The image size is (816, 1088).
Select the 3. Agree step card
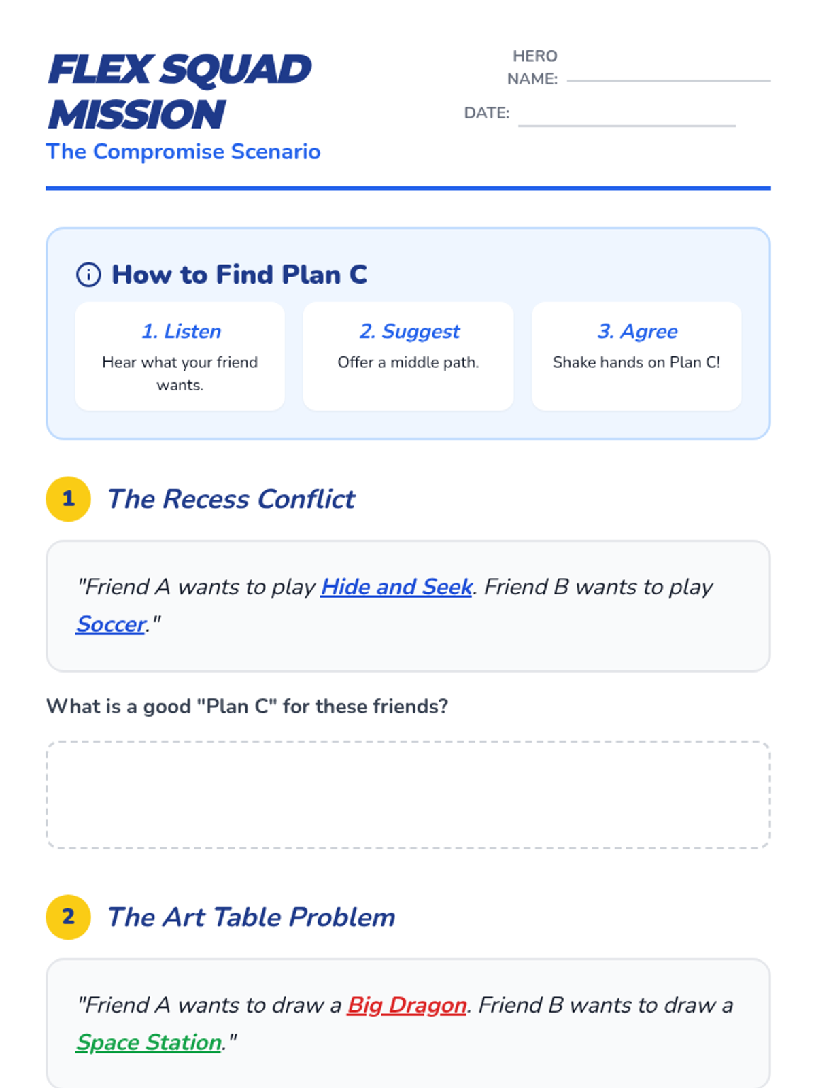point(636,356)
